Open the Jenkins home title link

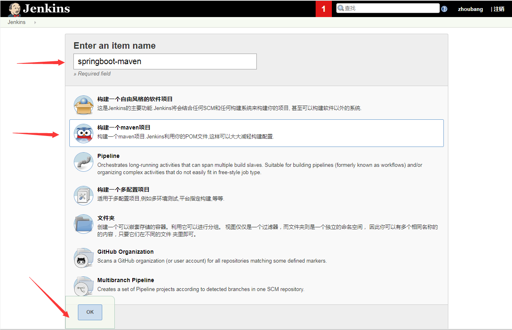(x=46, y=9)
